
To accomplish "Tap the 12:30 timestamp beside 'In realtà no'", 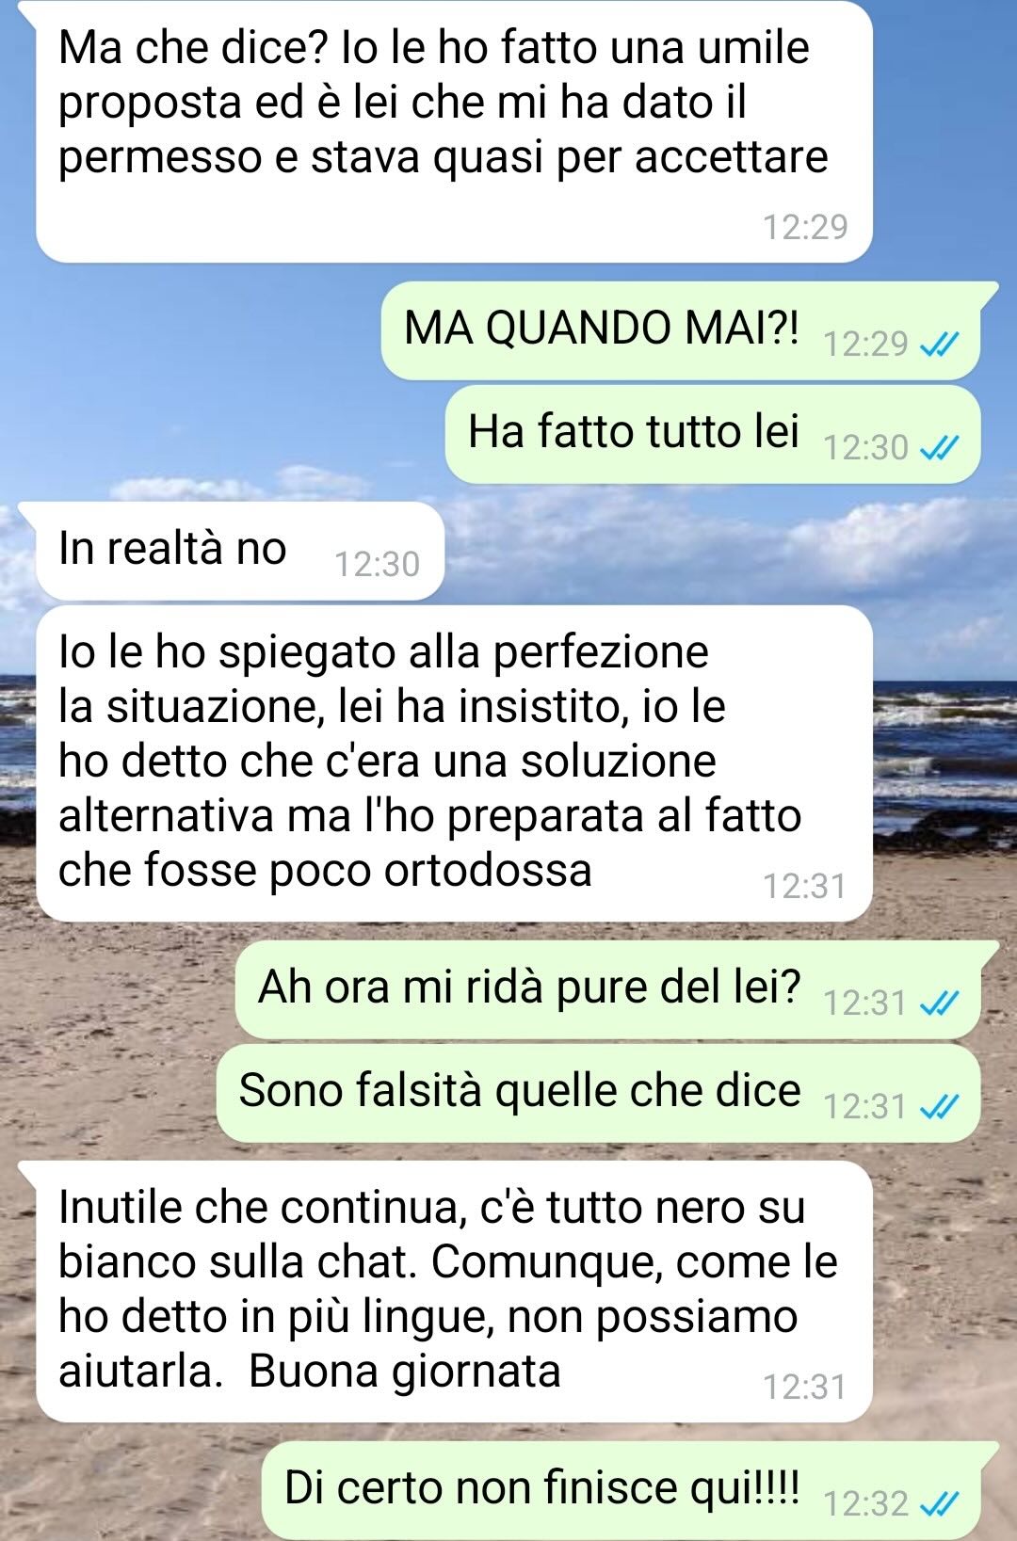I will 377,564.
